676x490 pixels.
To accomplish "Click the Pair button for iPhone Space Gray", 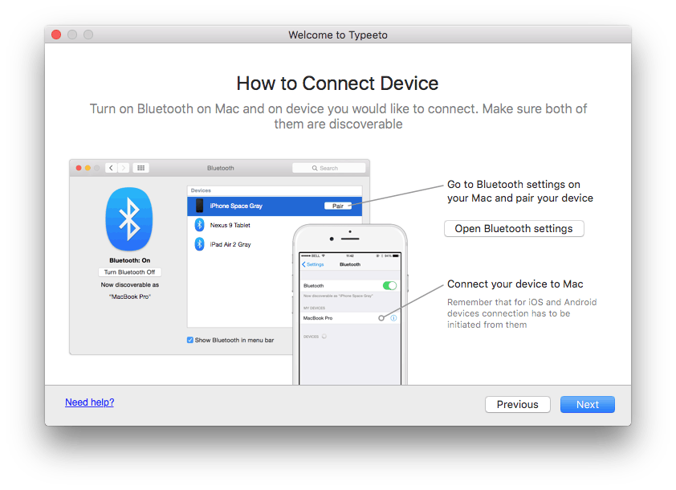I will (x=338, y=206).
